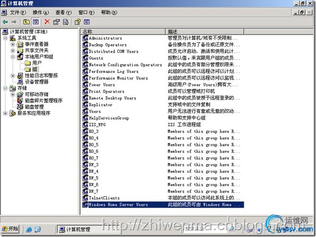Select the HelpServicesGroup row
Screen dimensions: 316x237
point(109,118)
